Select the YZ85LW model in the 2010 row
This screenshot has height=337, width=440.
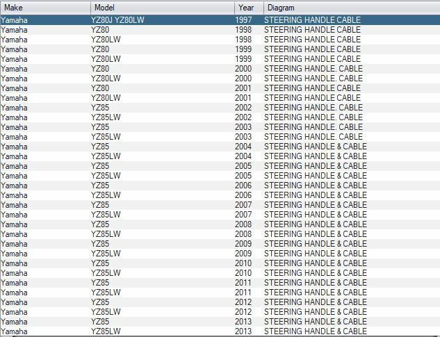point(106,273)
